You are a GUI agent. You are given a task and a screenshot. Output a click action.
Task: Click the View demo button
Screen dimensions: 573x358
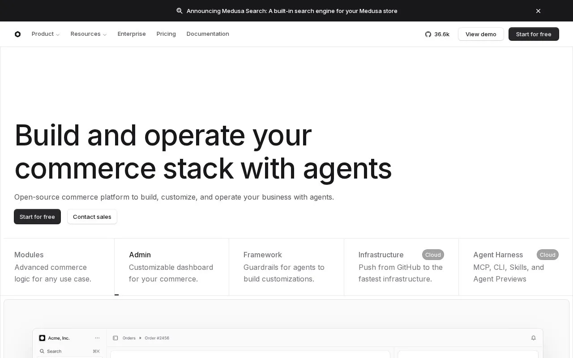tap(481, 34)
